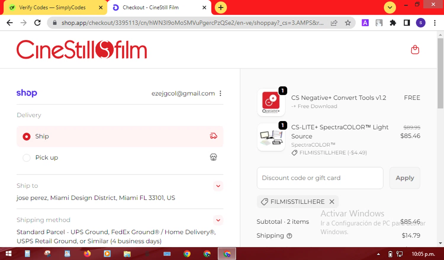This screenshot has height=260, width=444.
Task: Click the store pickup icon
Action: pyautogui.click(x=213, y=157)
